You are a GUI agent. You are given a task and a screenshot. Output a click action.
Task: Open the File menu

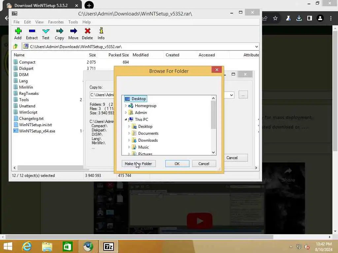coord(17,22)
